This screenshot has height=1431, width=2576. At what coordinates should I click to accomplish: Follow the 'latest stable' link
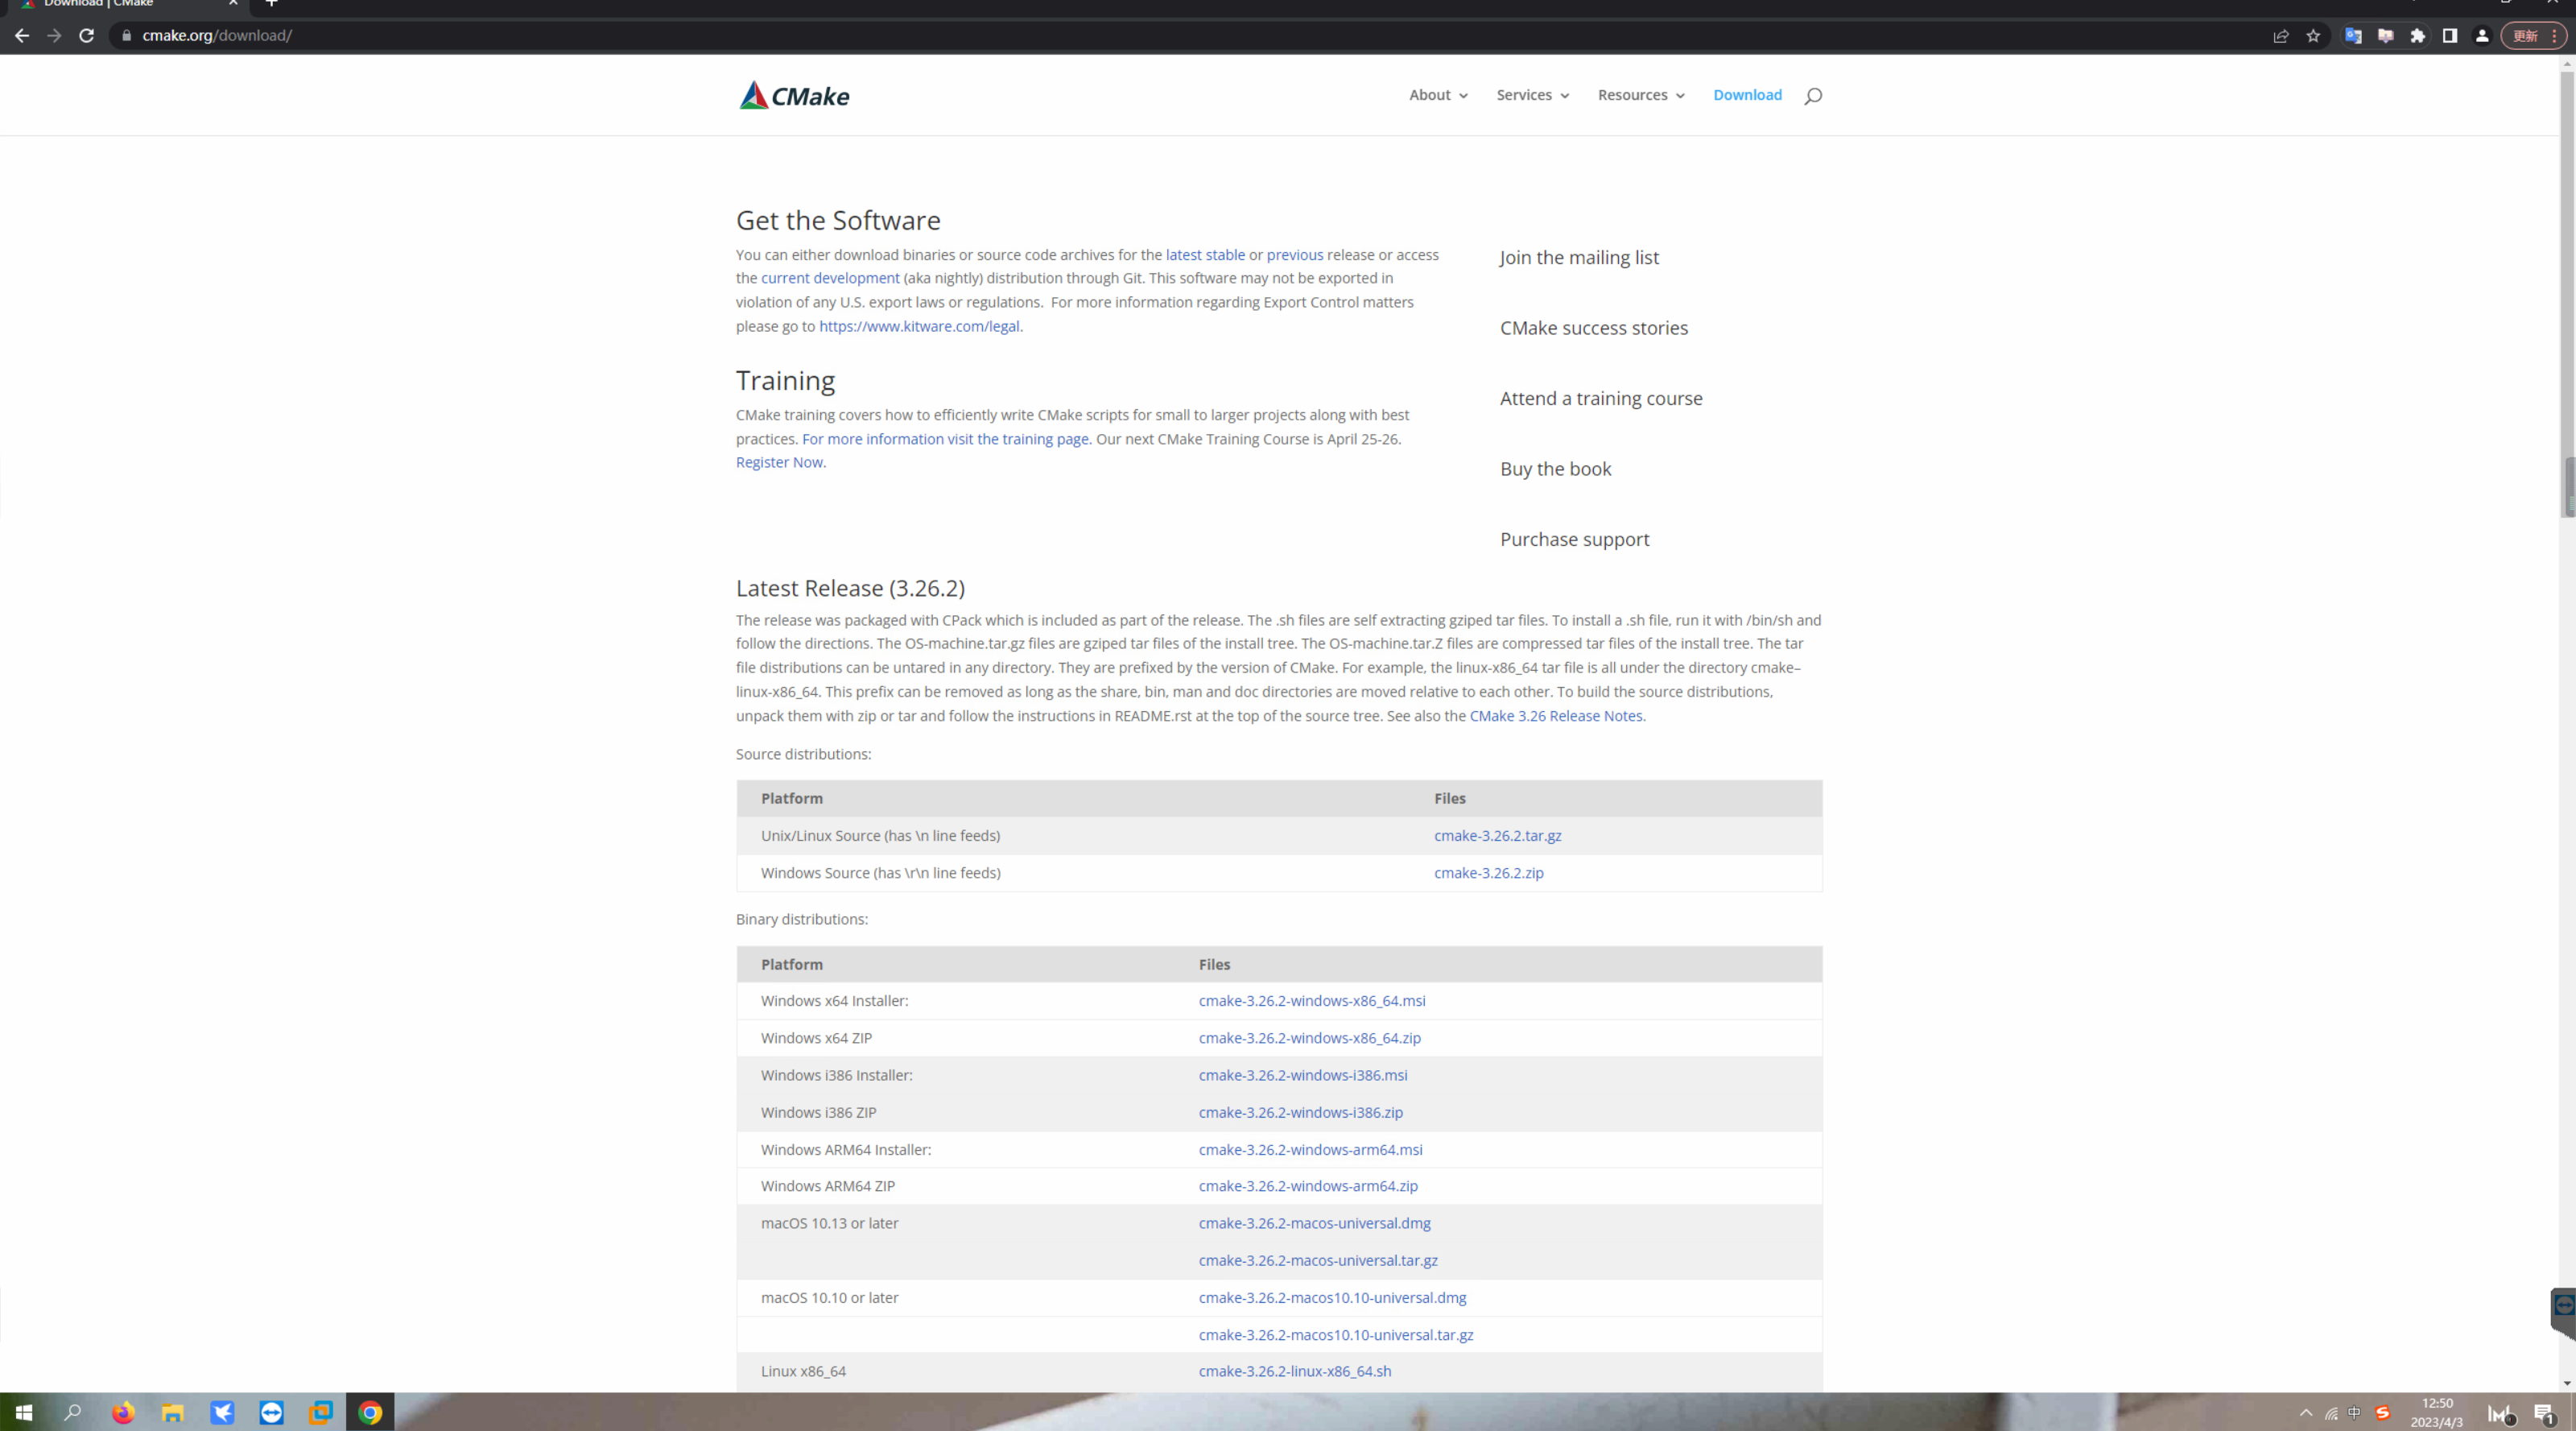[x=1205, y=255]
